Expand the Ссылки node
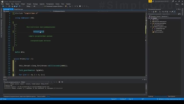Image resolution: width=184 pixels, height=104 pixels. (151, 20)
